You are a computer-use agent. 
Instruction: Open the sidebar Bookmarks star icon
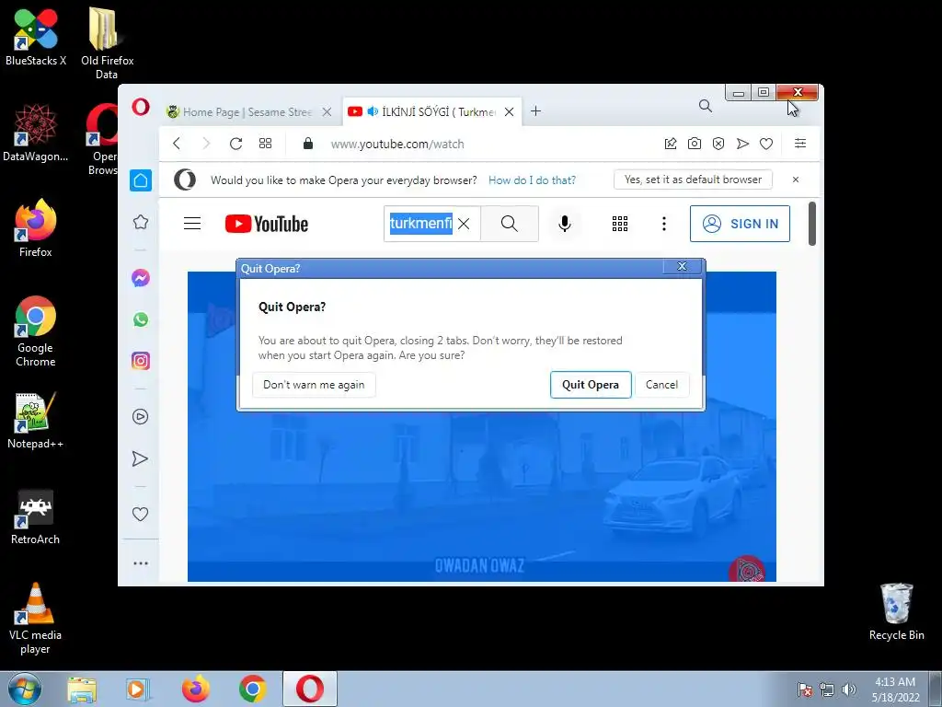pos(141,223)
